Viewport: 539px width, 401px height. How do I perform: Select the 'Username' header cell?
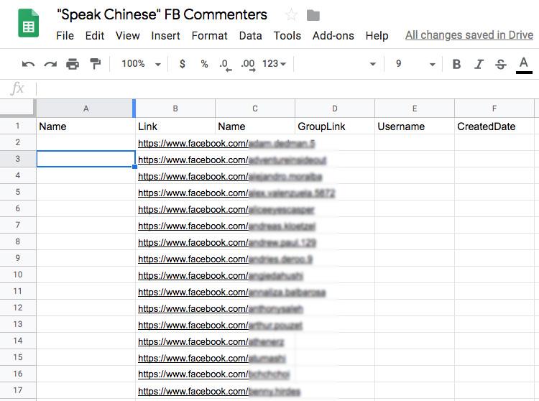(415, 126)
